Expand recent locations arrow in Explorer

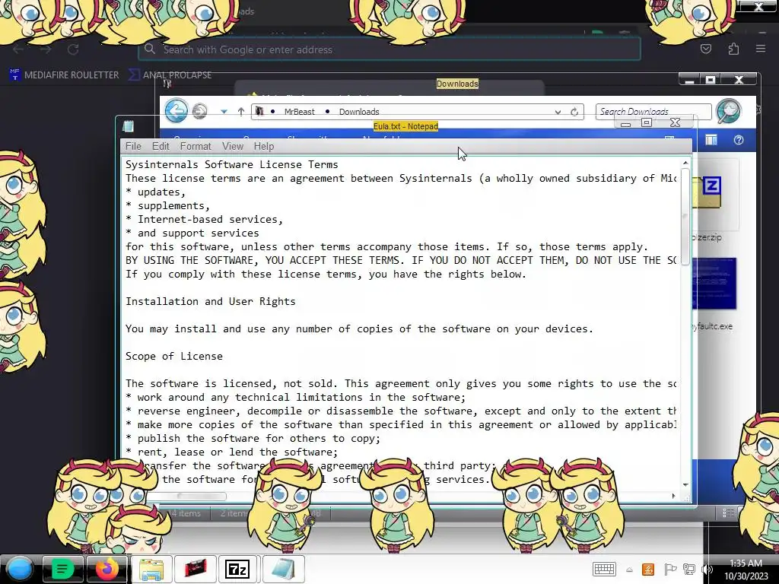point(224,112)
